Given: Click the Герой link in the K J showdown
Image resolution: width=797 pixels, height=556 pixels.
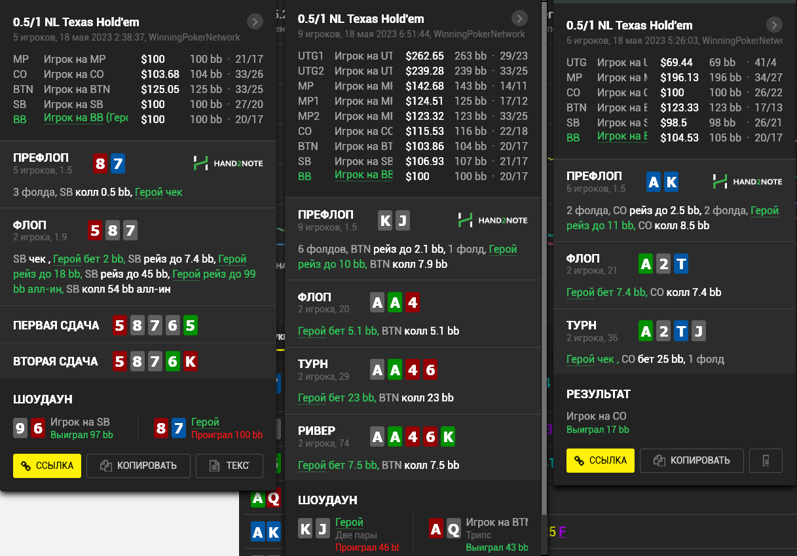Looking at the screenshot, I should pyautogui.click(x=349, y=522).
